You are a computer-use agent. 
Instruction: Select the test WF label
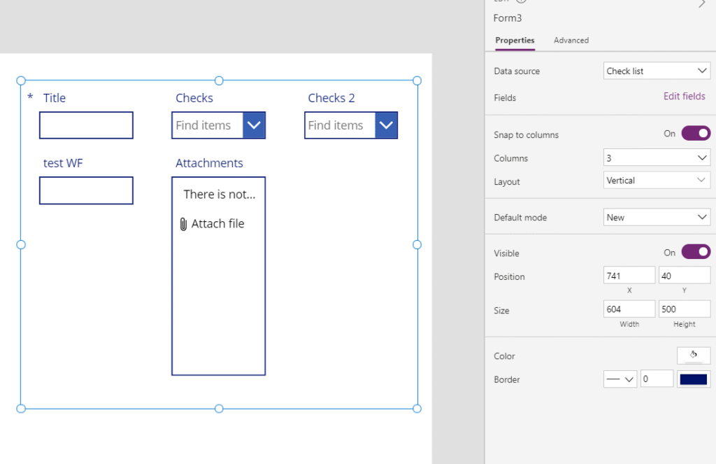tap(63, 163)
